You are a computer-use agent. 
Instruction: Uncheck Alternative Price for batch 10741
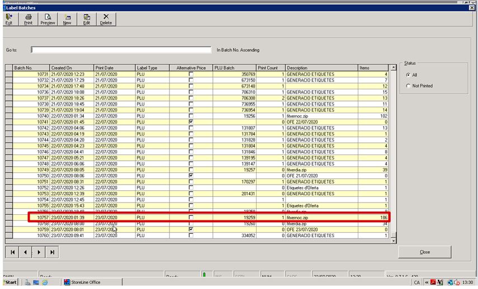click(x=191, y=122)
